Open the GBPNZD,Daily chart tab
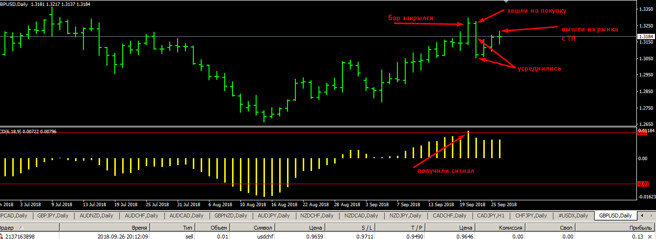Image resolution: width=656 pixels, height=239 pixels. (231, 215)
